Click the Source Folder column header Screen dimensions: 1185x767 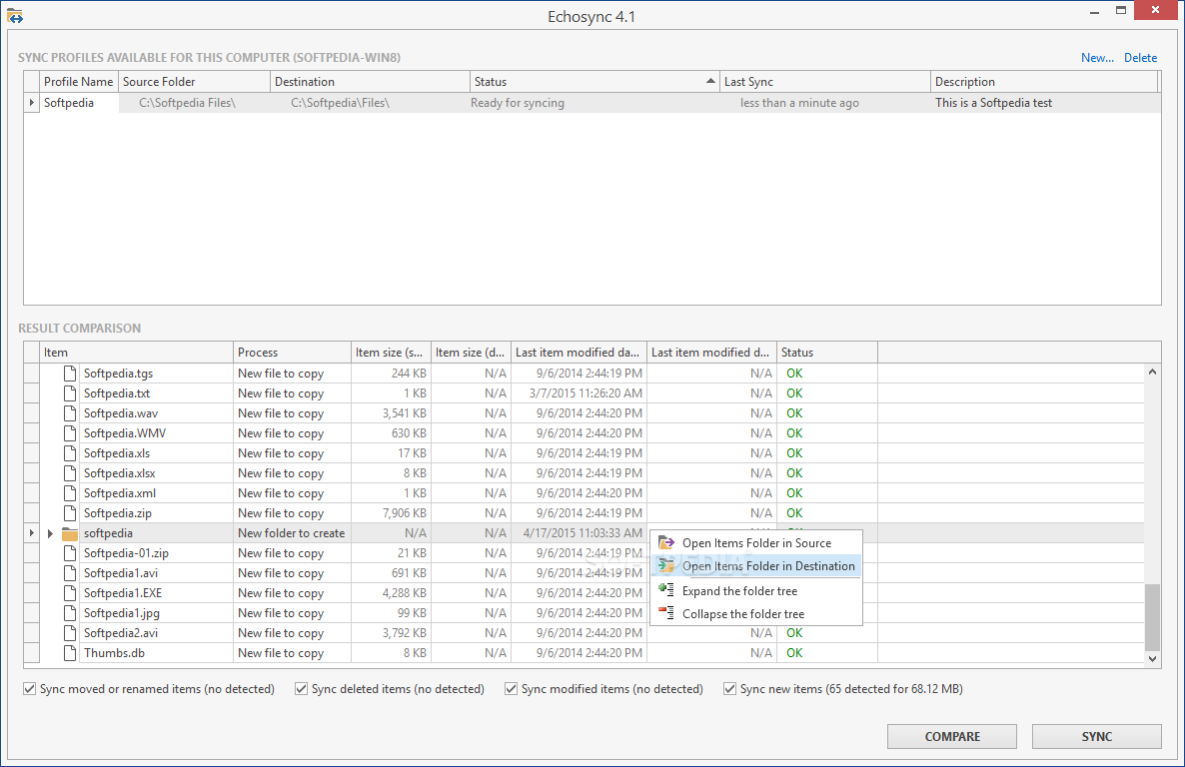tap(194, 82)
